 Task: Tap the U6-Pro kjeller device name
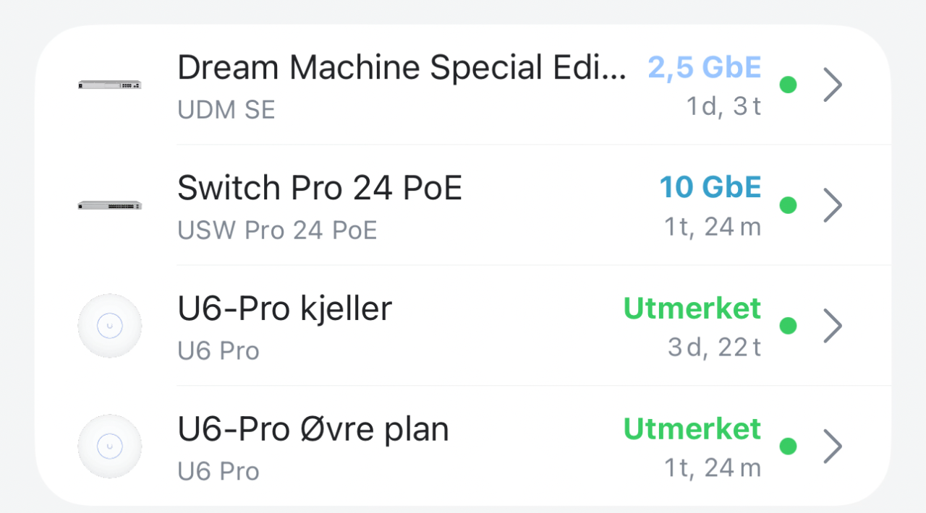(284, 309)
